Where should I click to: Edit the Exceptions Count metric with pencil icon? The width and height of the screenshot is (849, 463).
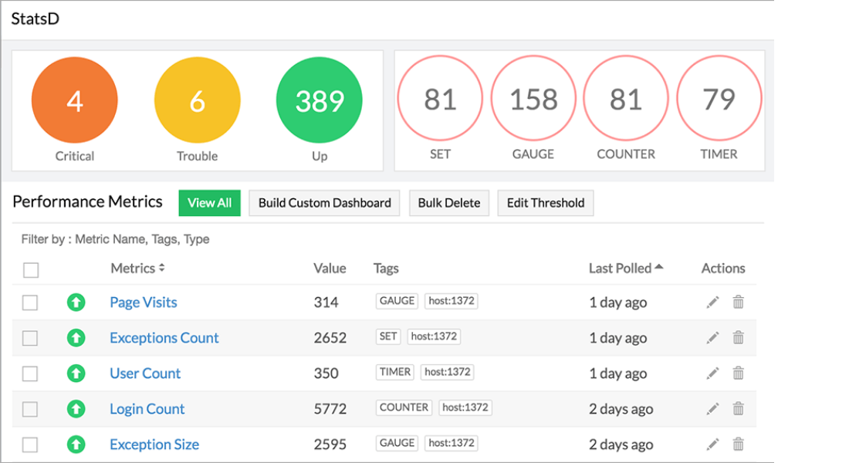712,338
